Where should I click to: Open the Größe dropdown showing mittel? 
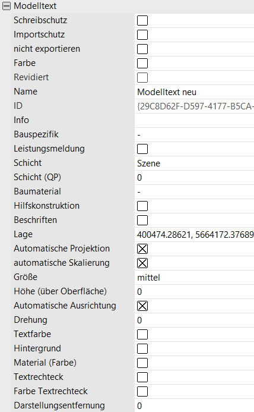click(194, 278)
